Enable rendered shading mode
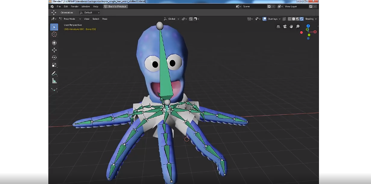Image resolution: width=371 pixels, height=184 pixels. click(301, 19)
